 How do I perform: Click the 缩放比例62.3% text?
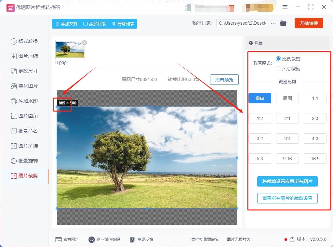click(183, 80)
